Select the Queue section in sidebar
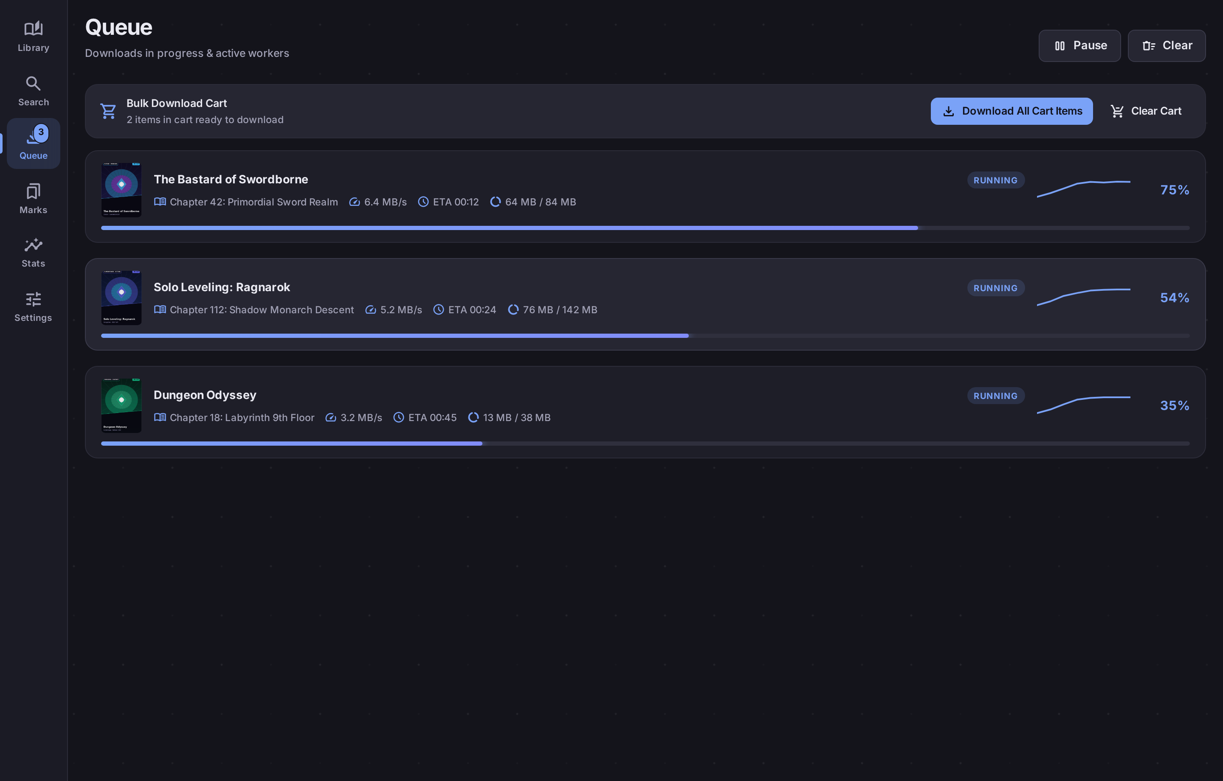Viewport: 1223px width, 781px height. pos(34,144)
